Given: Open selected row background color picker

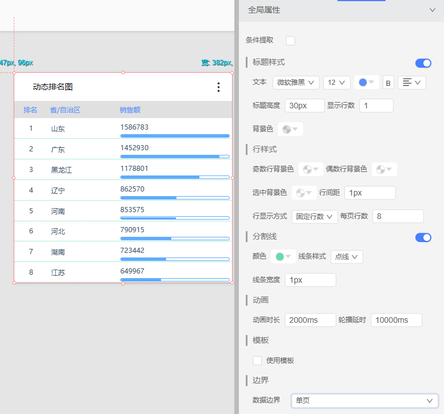Looking at the screenshot, I should (304, 193).
